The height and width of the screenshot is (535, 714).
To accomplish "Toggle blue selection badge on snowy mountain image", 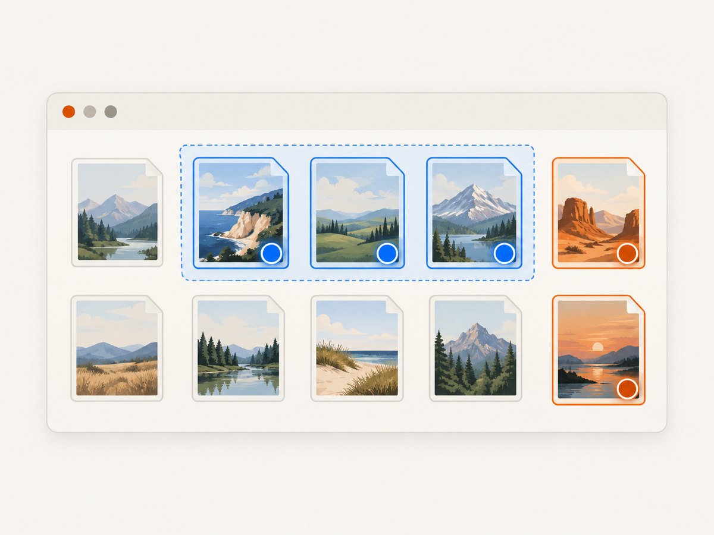I will coord(505,253).
